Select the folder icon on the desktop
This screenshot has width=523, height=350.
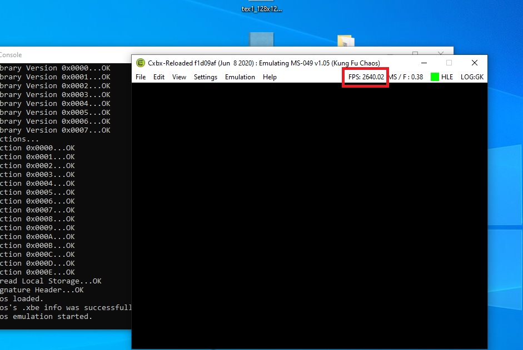coord(346,40)
